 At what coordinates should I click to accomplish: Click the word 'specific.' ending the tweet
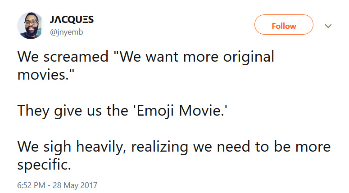pos(44,165)
